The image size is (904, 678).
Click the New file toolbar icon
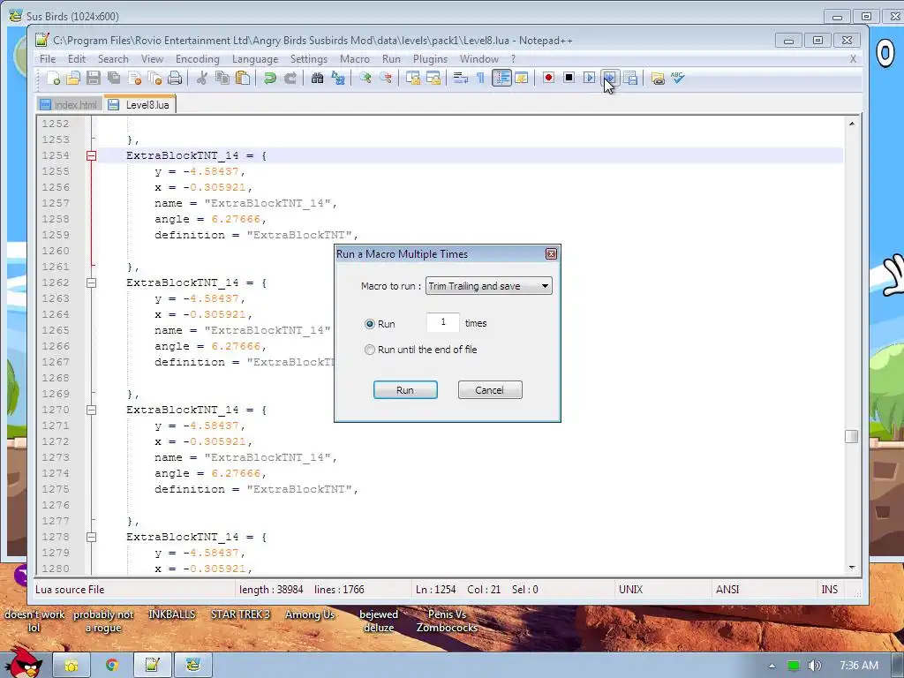point(53,78)
